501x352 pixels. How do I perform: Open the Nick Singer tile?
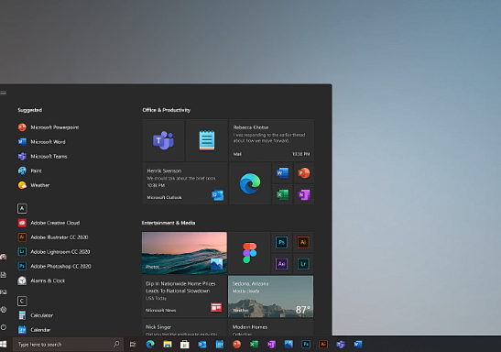pyautogui.click(x=184, y=327)
